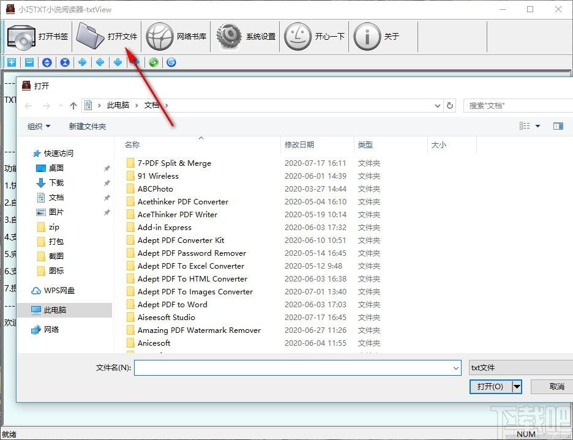Open 系统设置 gear settings

click(x=230, y=37)
